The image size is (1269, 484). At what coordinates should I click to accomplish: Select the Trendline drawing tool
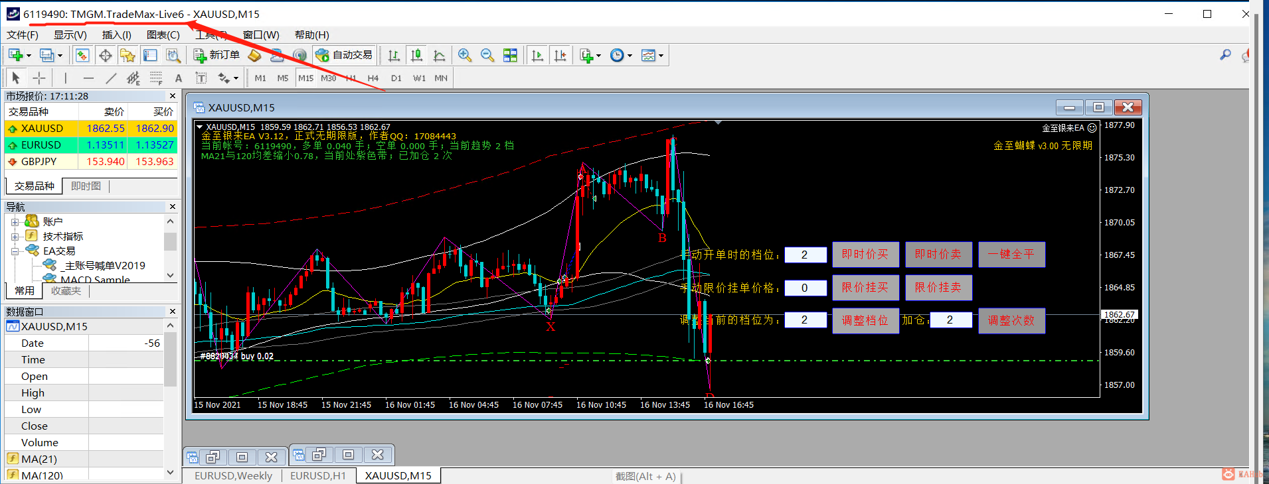(111, 78)
